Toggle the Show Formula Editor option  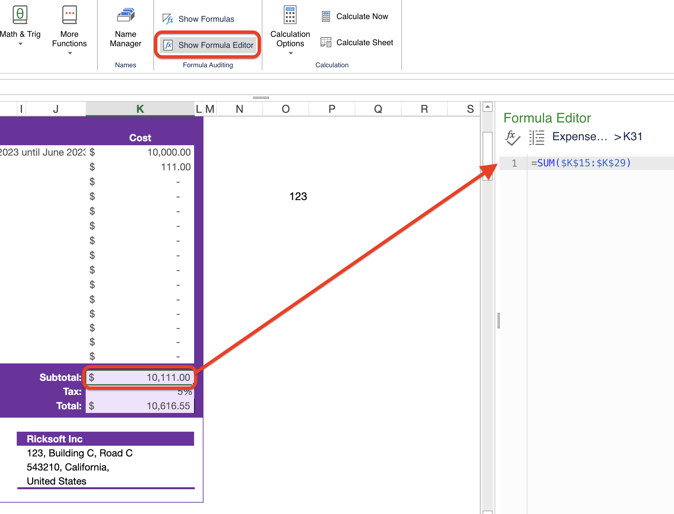point(216,45)
